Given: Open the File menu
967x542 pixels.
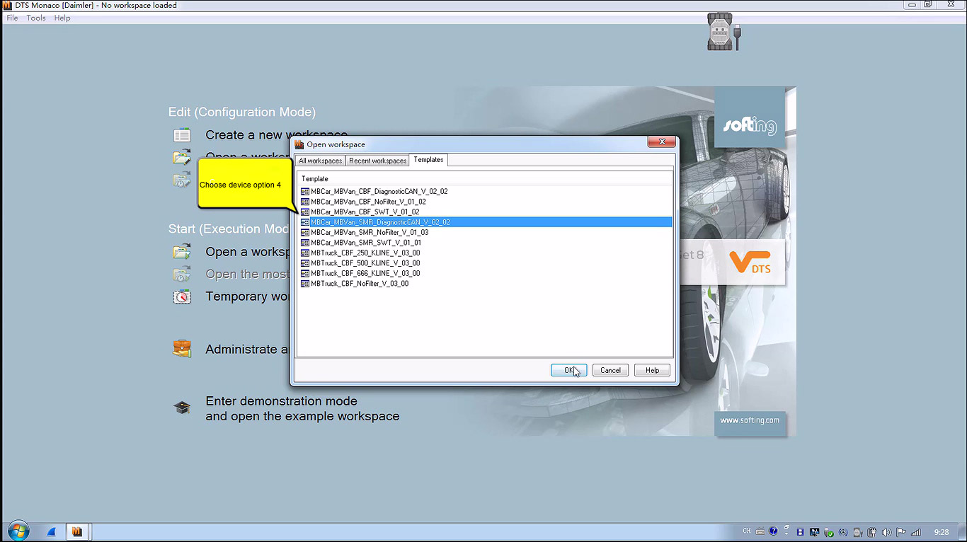Looking at the screenshot, I should [x=12, y=18].
